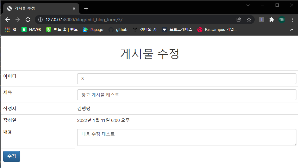Open the 밴드 홈 | 밴드 bookmark

(62, 30)
